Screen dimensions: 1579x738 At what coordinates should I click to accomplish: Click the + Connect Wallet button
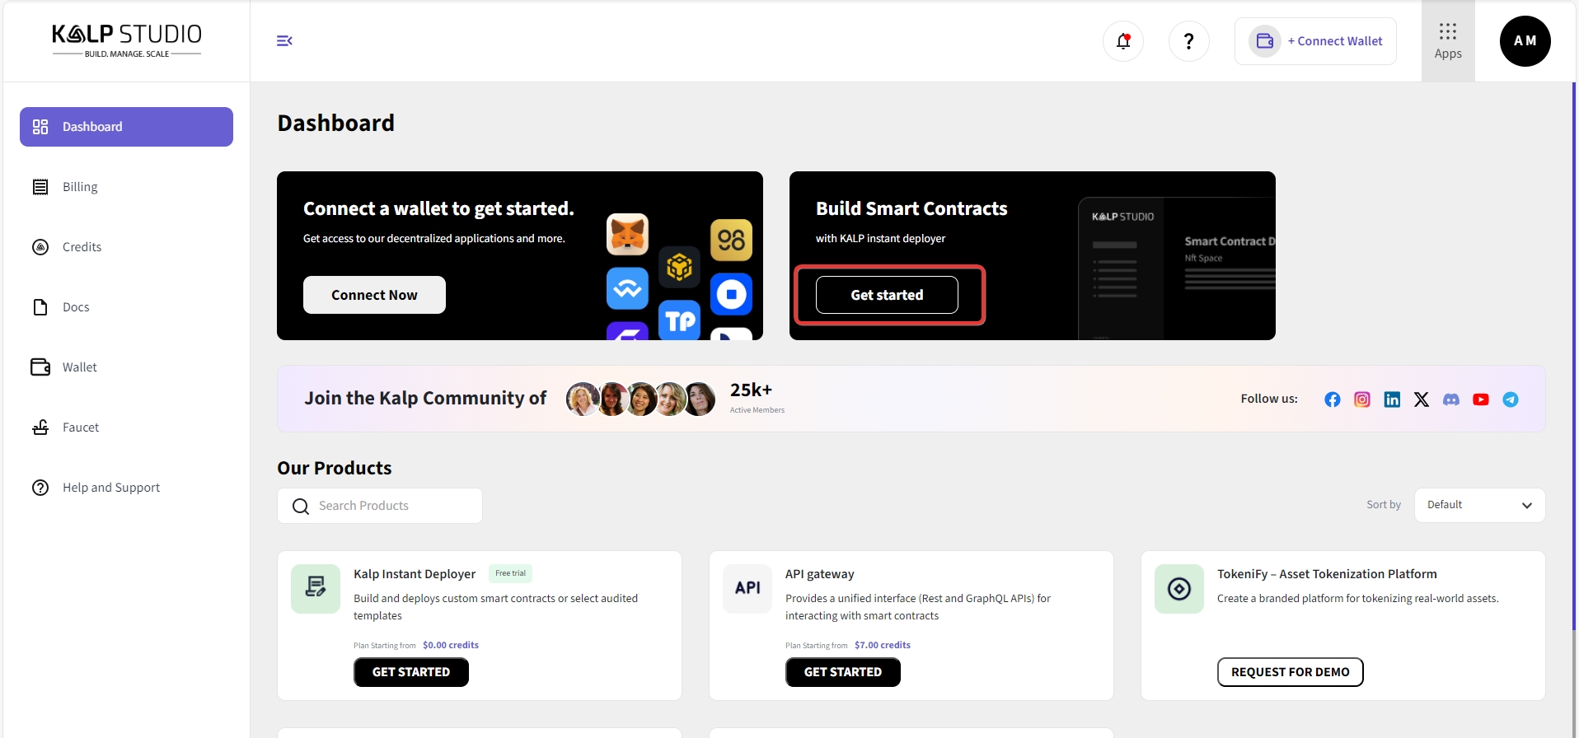pos(1315,41)
